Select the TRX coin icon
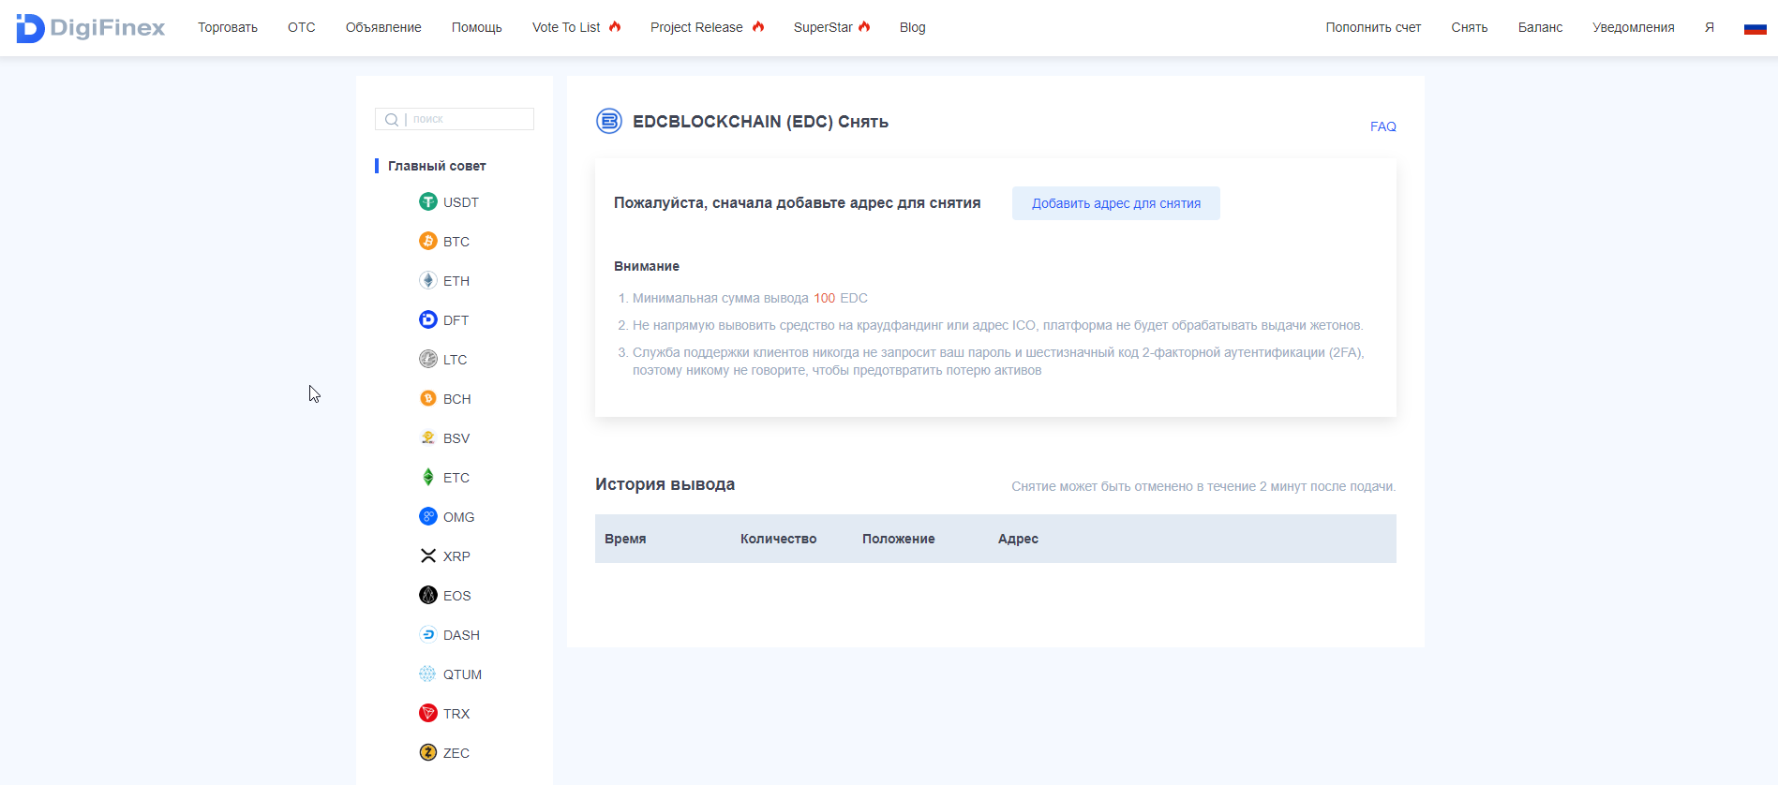This screenshot has width=1778, height=785. pyautogui.click(x=428, y=713)
